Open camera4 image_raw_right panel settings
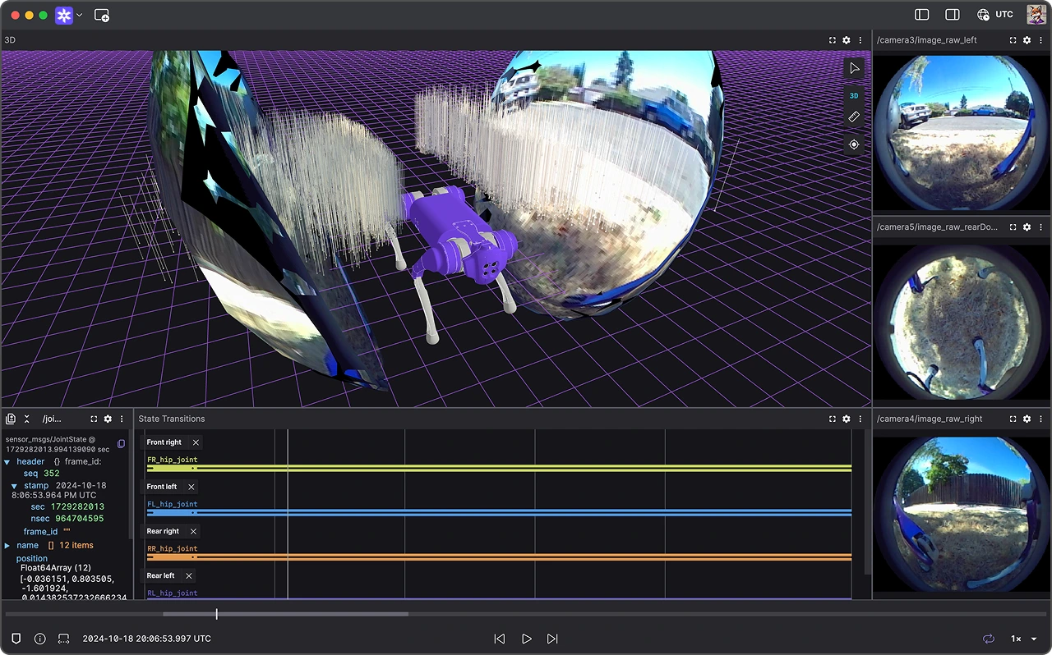The height and width of the screenshot is (655, 1052). pyautogui.click(x=1027, y=419)
